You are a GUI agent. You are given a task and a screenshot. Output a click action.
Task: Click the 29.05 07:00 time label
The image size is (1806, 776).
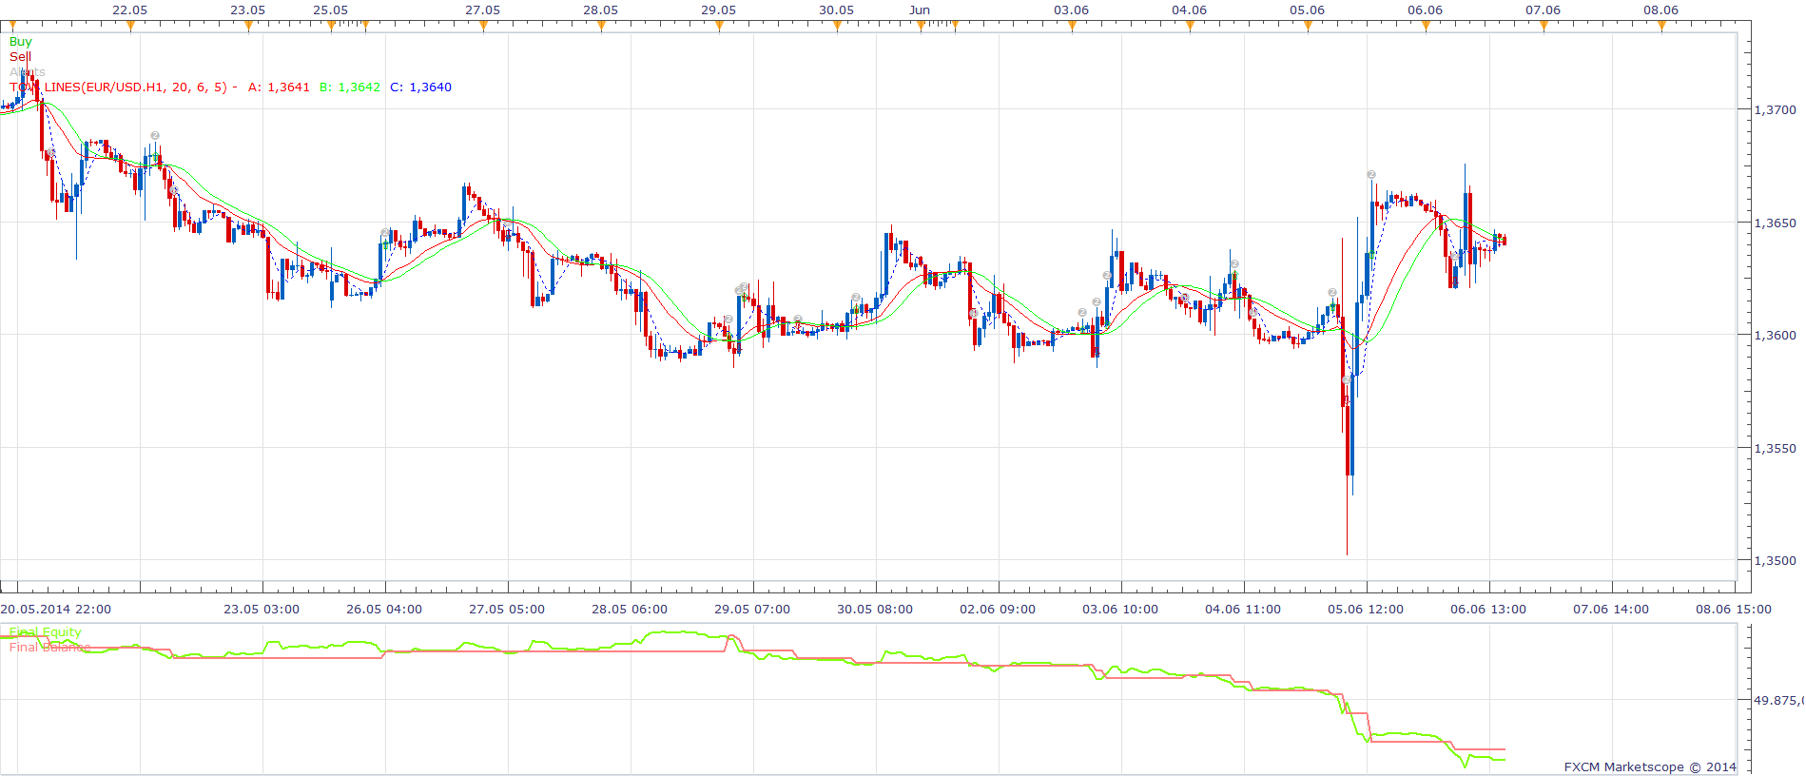(x=752, y=610)
